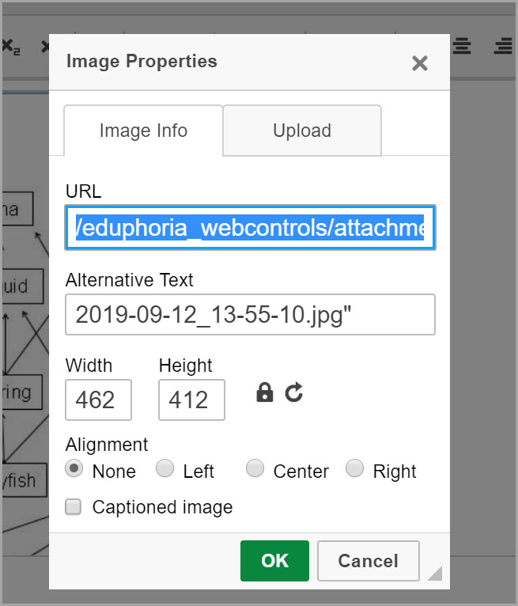Screen dimensions: 518x606
Task: Switch to the Upload tab
Action: [302, 131]
